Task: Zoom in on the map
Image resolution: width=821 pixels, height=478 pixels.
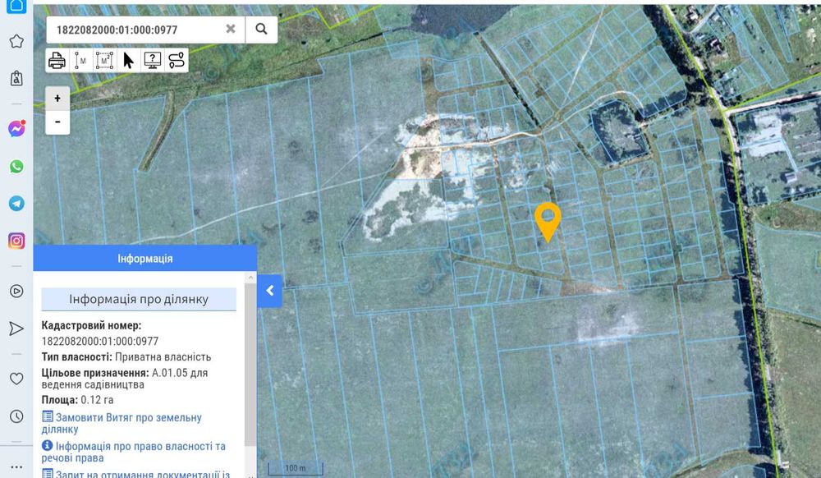Action: tap(57, 99)
